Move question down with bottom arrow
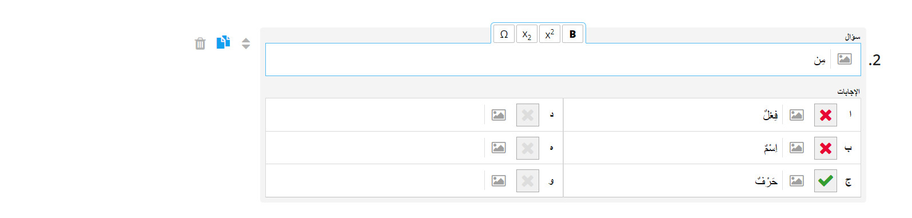Image resolution: width=912 pixels, height=218 pixels. (x=246, y=47)
